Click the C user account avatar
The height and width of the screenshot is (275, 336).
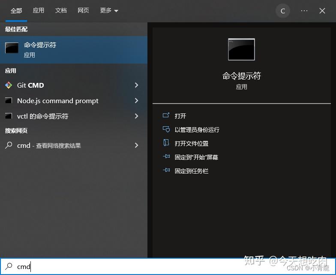pos(283,11)
